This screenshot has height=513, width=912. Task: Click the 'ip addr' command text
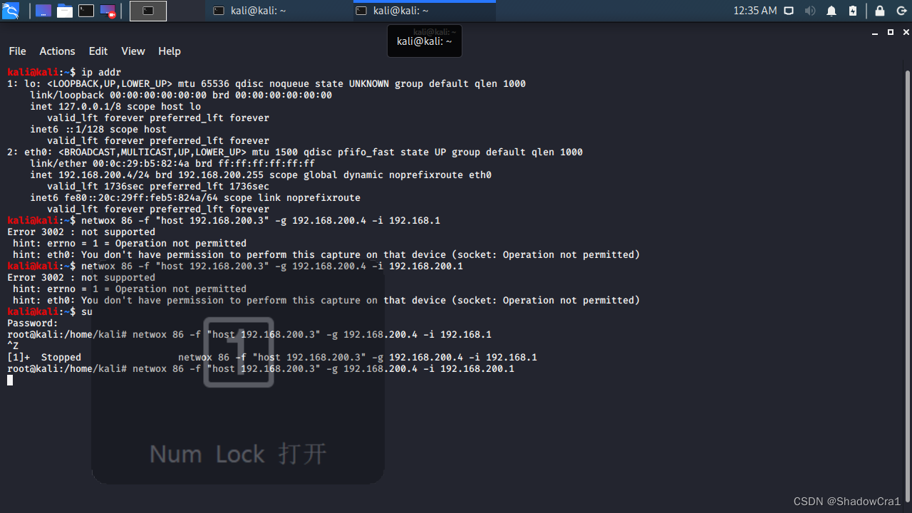101,72
